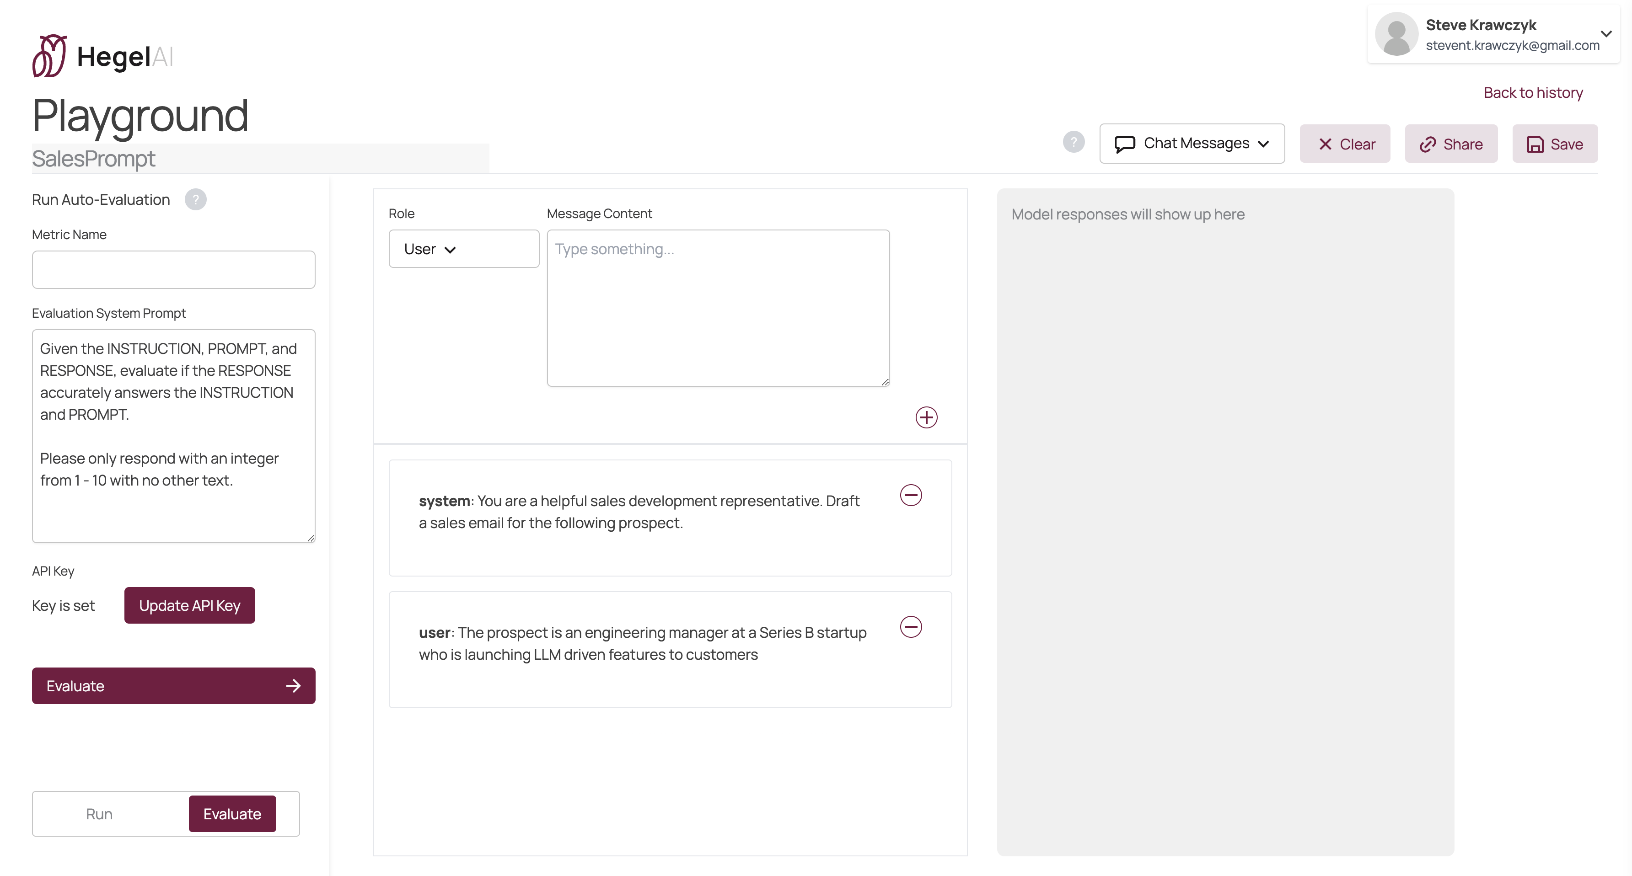Click the Share button
Screen dimensions: 1632x876
point(1451,144)
